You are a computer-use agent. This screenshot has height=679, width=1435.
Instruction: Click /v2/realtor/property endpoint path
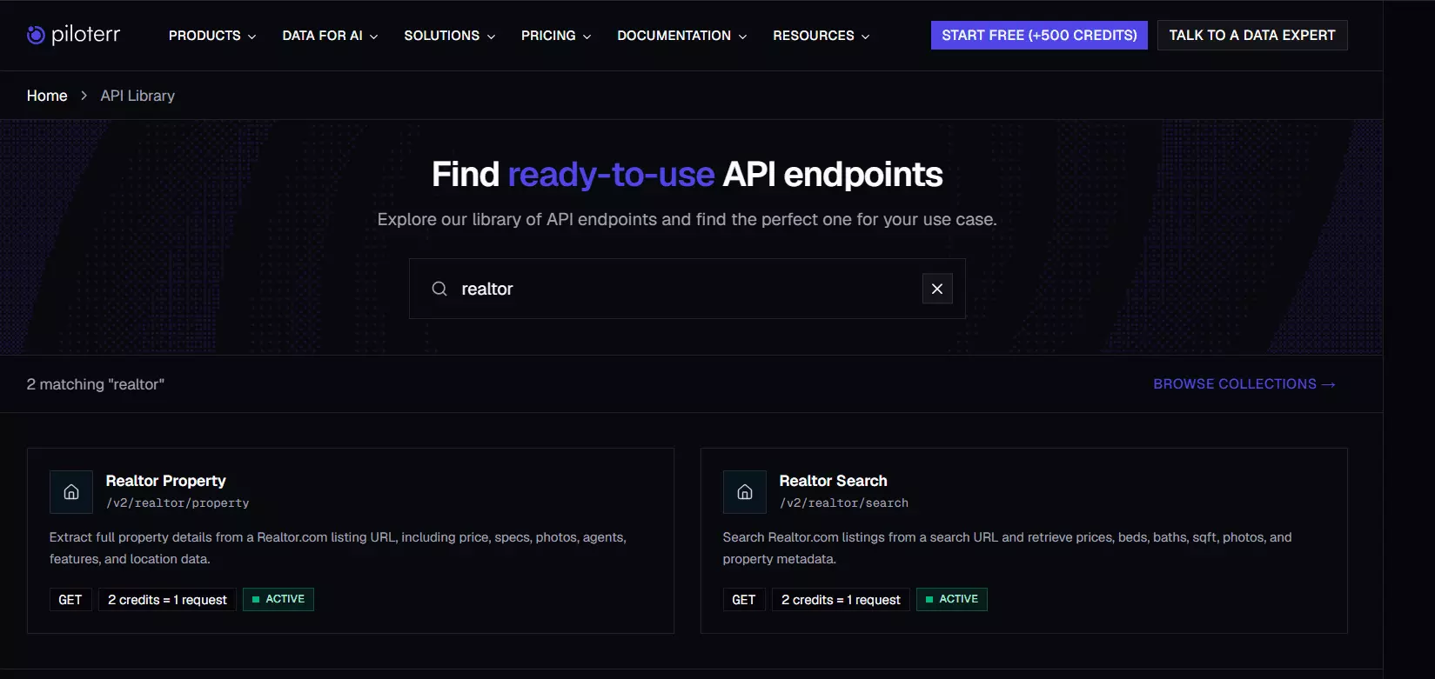pos(178,503)
